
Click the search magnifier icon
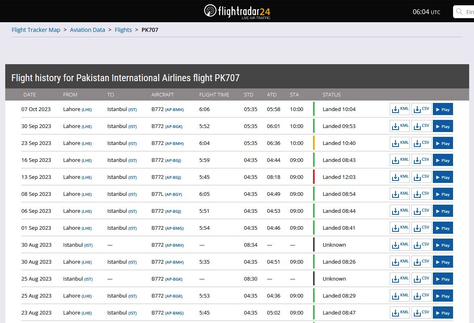(459, 12)
